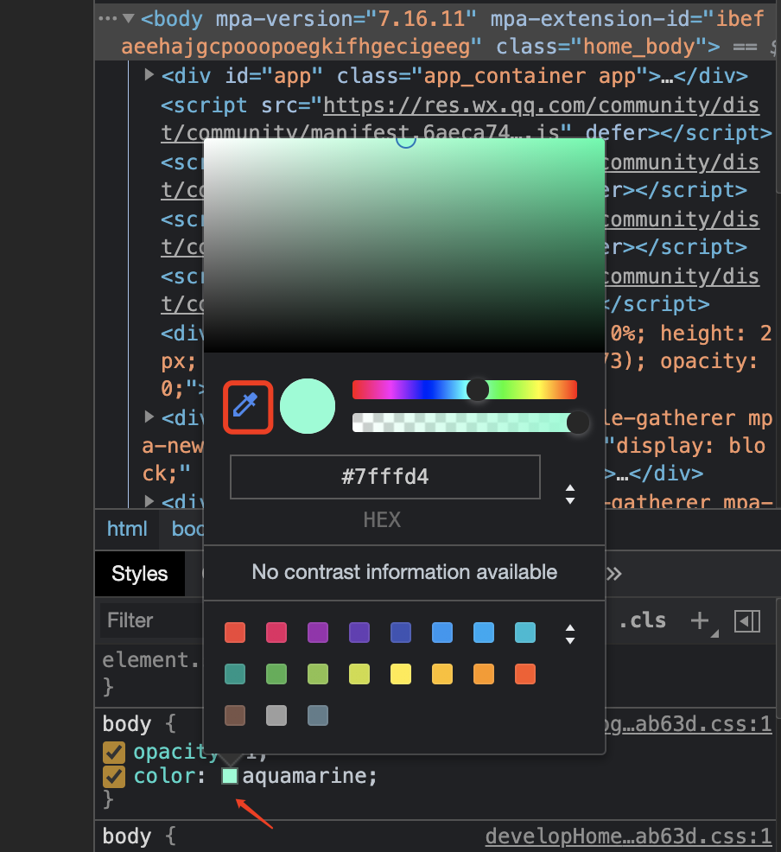Screen dimensions: 781x852
Task: Pick the orange palette swatch
Action: (x=483, y=674)
